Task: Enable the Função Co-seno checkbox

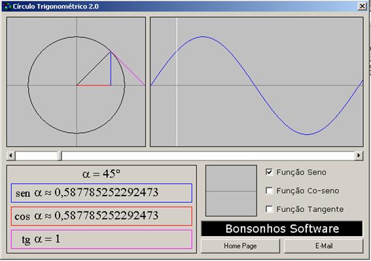Action: pos(269,190)
